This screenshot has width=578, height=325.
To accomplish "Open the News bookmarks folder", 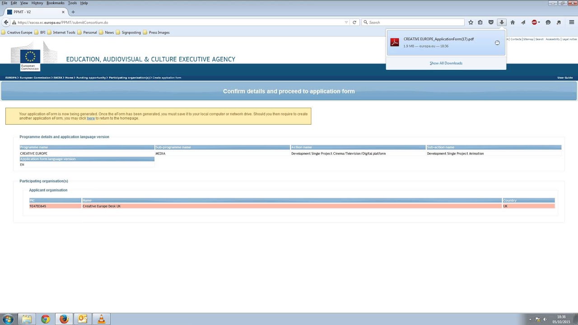I will (x=107, y=32).
